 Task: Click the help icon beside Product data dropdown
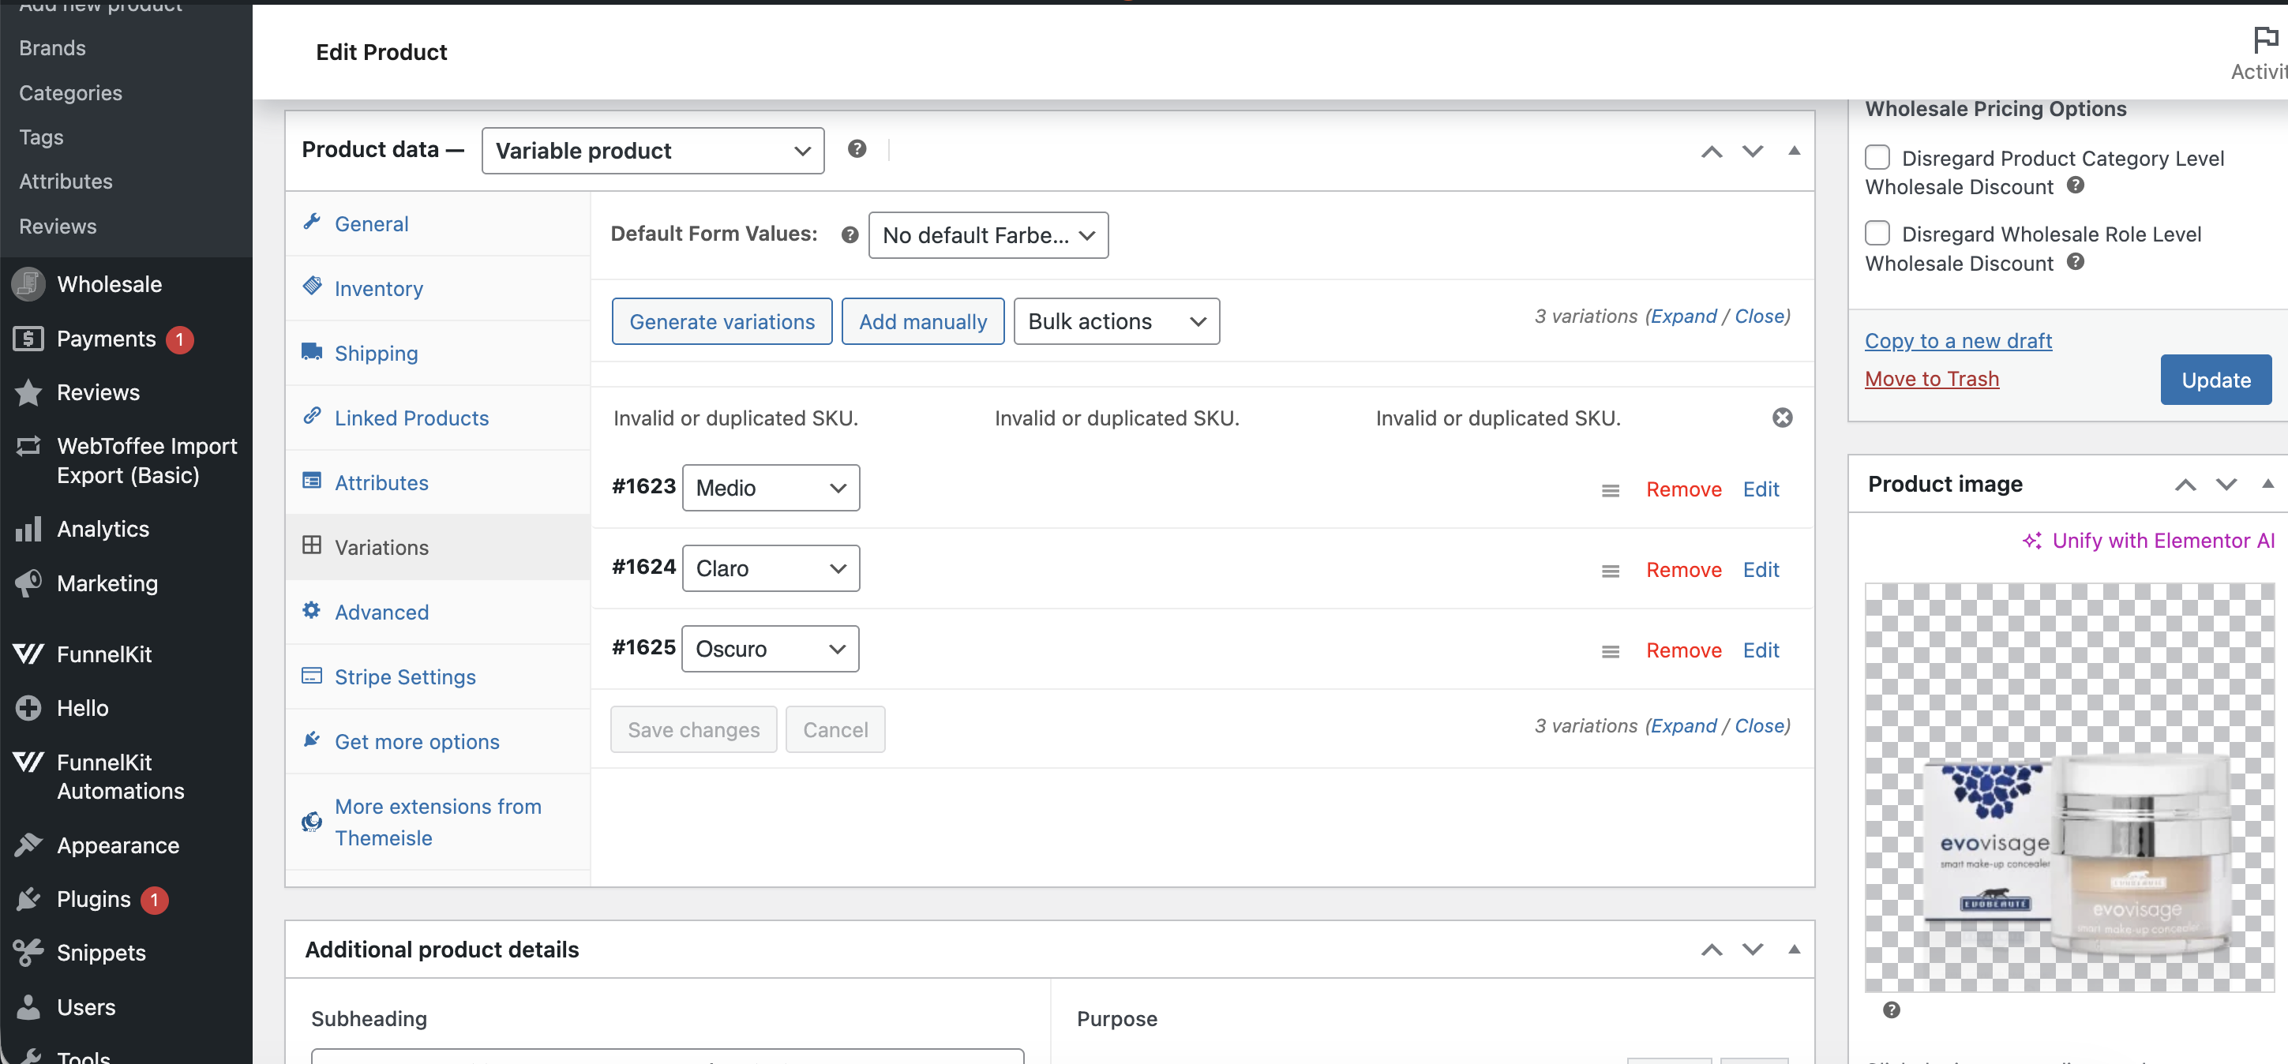click(856, 149)
